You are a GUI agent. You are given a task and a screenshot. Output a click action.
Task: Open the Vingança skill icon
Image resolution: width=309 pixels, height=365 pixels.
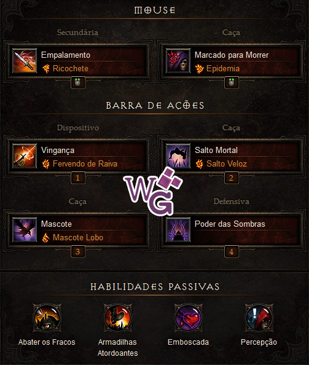coord(25,156)
